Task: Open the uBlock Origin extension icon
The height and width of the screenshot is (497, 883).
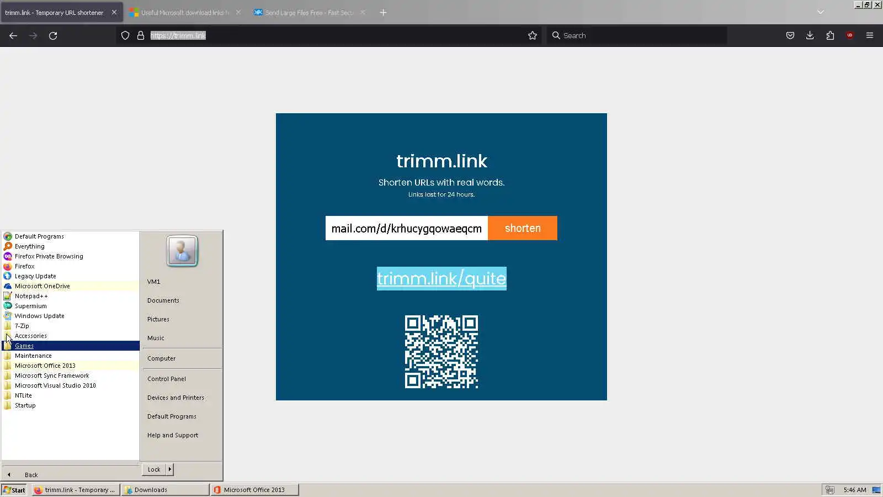Action: (x=850, y=35)
